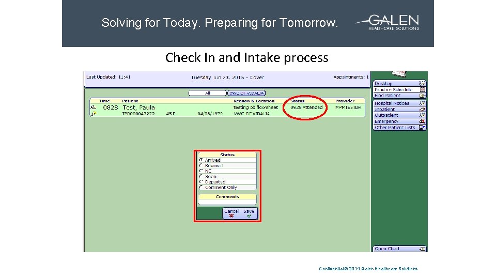Click Cancel in the Status dialog
Viewport: 496px width, 279px height.
tap(231, 213)
